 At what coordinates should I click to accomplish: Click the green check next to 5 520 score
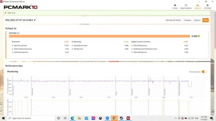199,36
